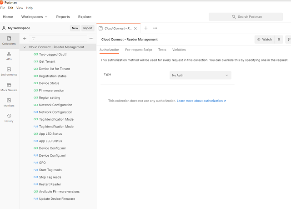Select the Restart Reader request
The height and width of the screenshot is (209, 291).
50,184
